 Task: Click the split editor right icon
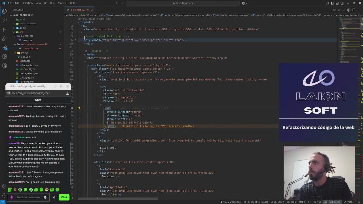[x=354, y=10]
